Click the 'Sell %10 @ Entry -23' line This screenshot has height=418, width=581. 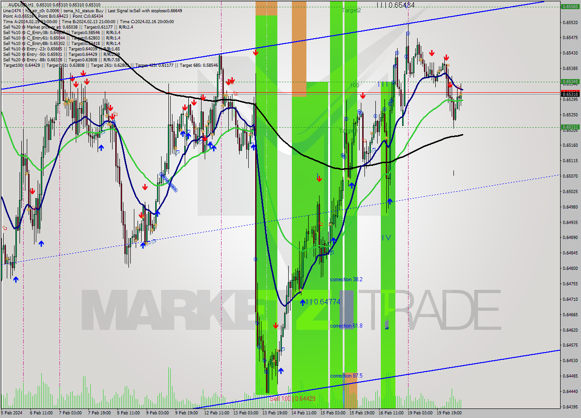point(61,49)
